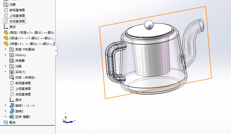This screenshot has width=231, height=134.
Task: Select the top-level 注解 annotations folder icon
Action: [x=6, y=5]
